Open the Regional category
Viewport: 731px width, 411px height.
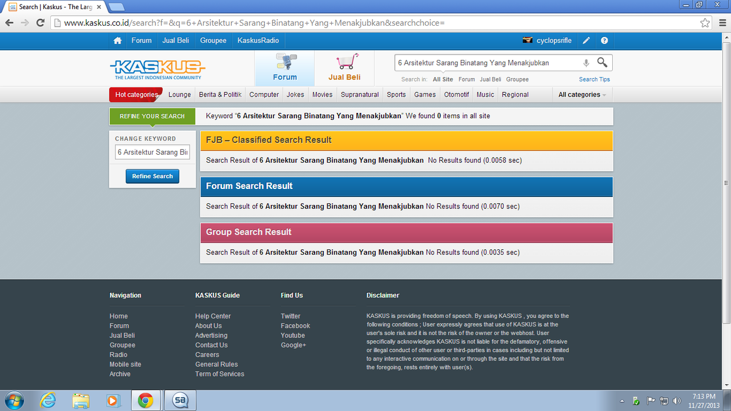click(515, 95)
